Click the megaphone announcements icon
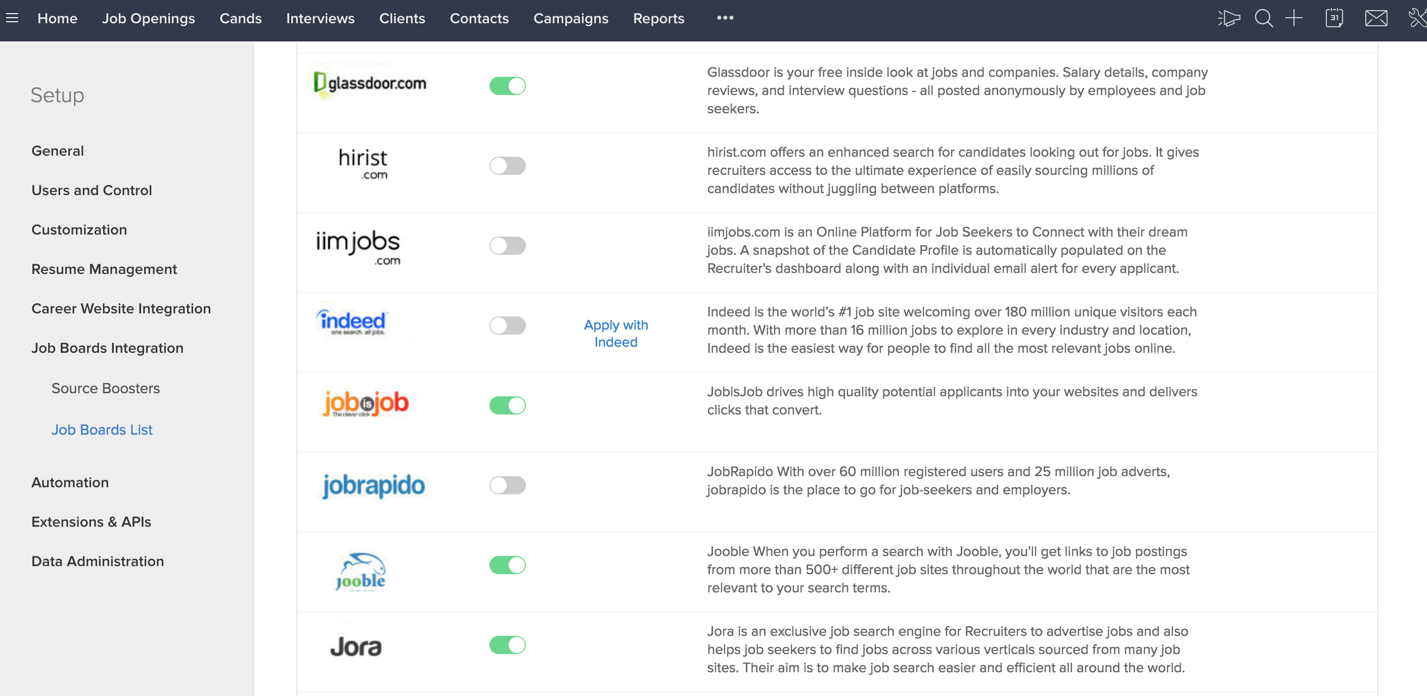 pyautogui.click(x=1229, y=18)
